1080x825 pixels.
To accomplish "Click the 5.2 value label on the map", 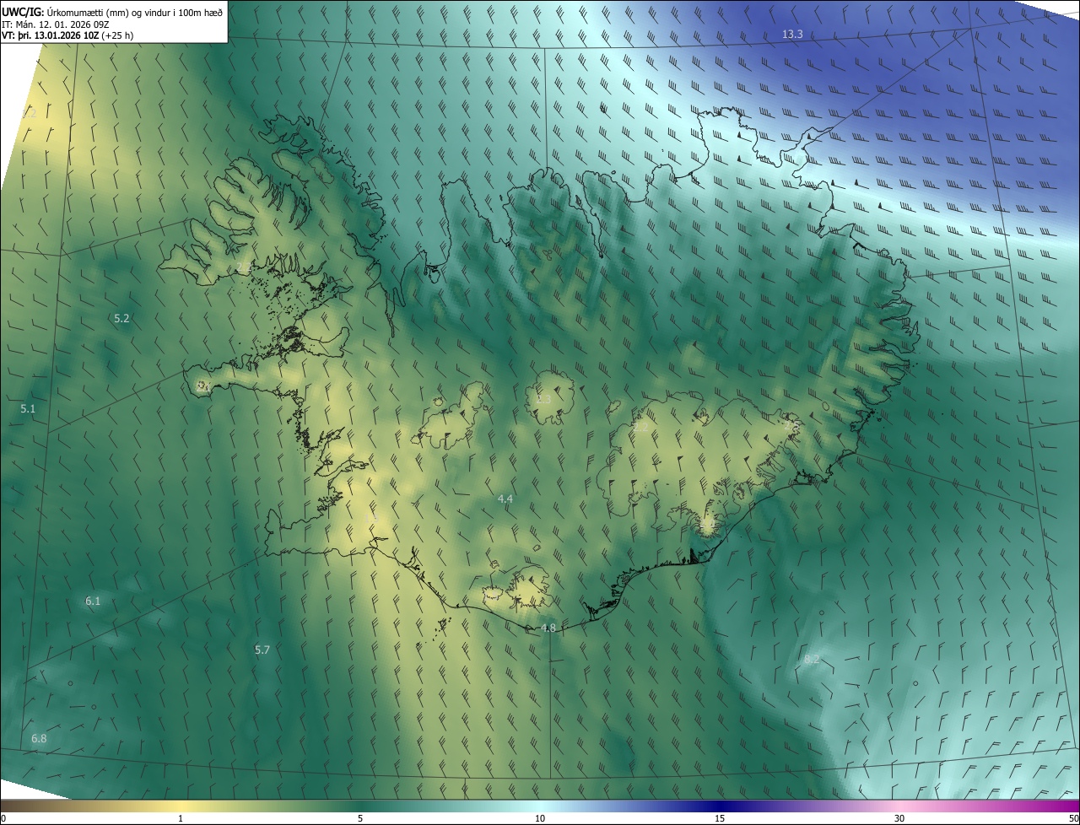I will click(121, 318).
